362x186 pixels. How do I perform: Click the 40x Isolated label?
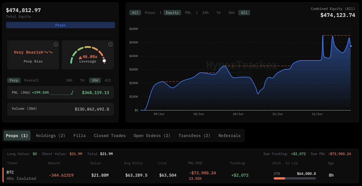[x=21, y=178]
